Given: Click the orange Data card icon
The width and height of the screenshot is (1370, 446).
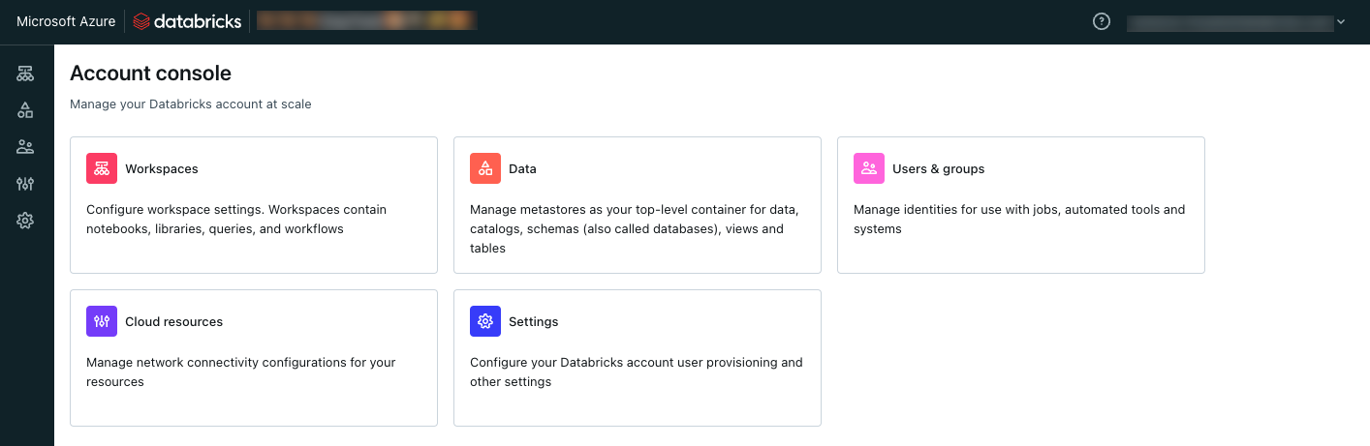Looking at the screenshot, I should click(x=485, y=168).
